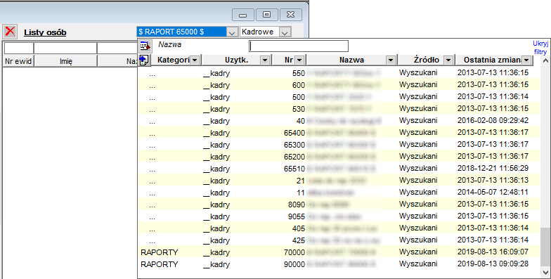The width and height of the screenshot is (551, 279).
Task: Click the Ukryj filtry link
Action: (540, 48)
